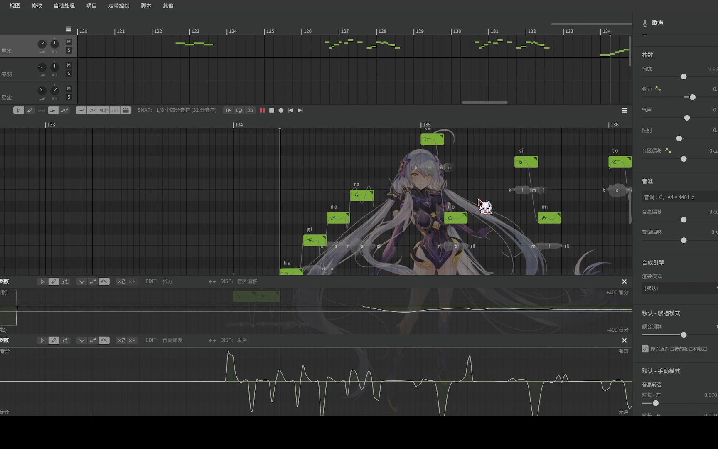Select pointer tool in 音高偏差 parameter panel

coord(42,340)
